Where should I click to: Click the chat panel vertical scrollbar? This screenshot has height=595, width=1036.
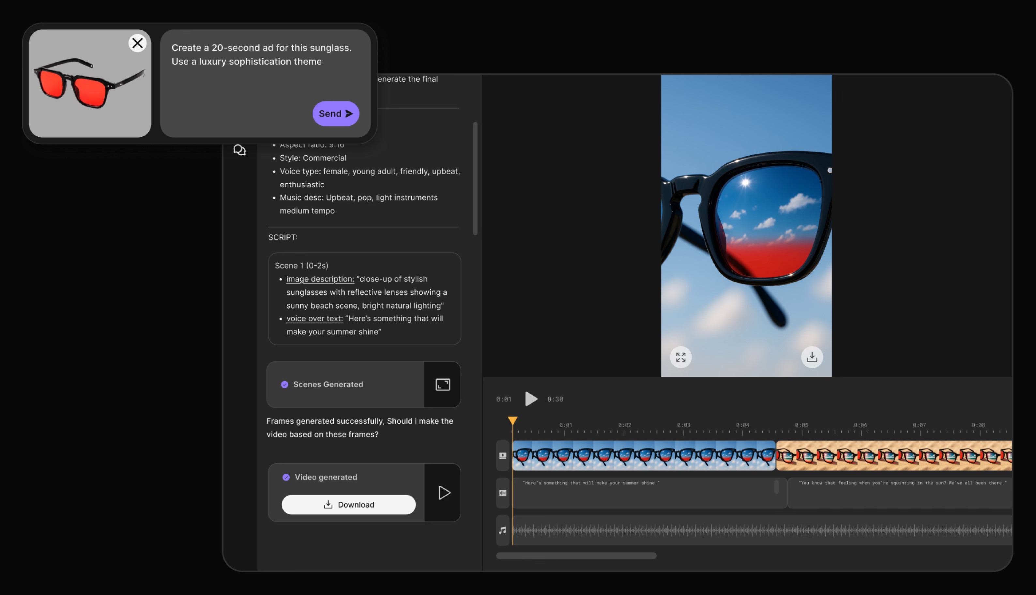(475, 178)
